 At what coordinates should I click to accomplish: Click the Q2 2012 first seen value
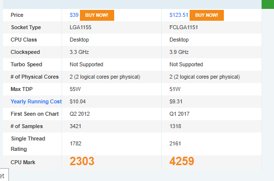tap(80, 114)
